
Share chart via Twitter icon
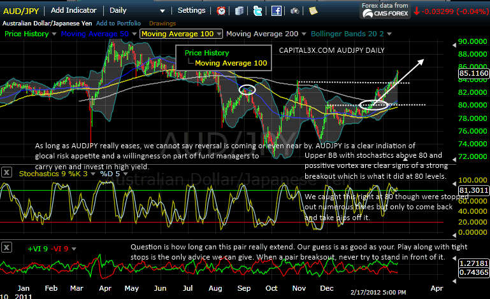pos(257,11)
